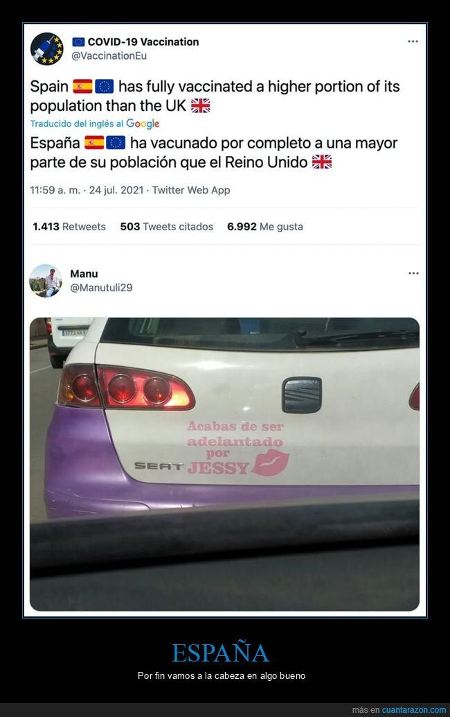The image size is (450, 717).
Task: Click the Twitter Web App source link
Action: pyautogui.click(x=191, y=190)
